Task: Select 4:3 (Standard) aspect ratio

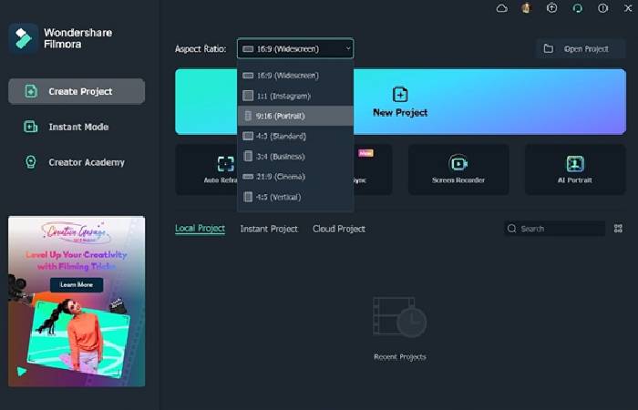Action: [x=295, y=136]
